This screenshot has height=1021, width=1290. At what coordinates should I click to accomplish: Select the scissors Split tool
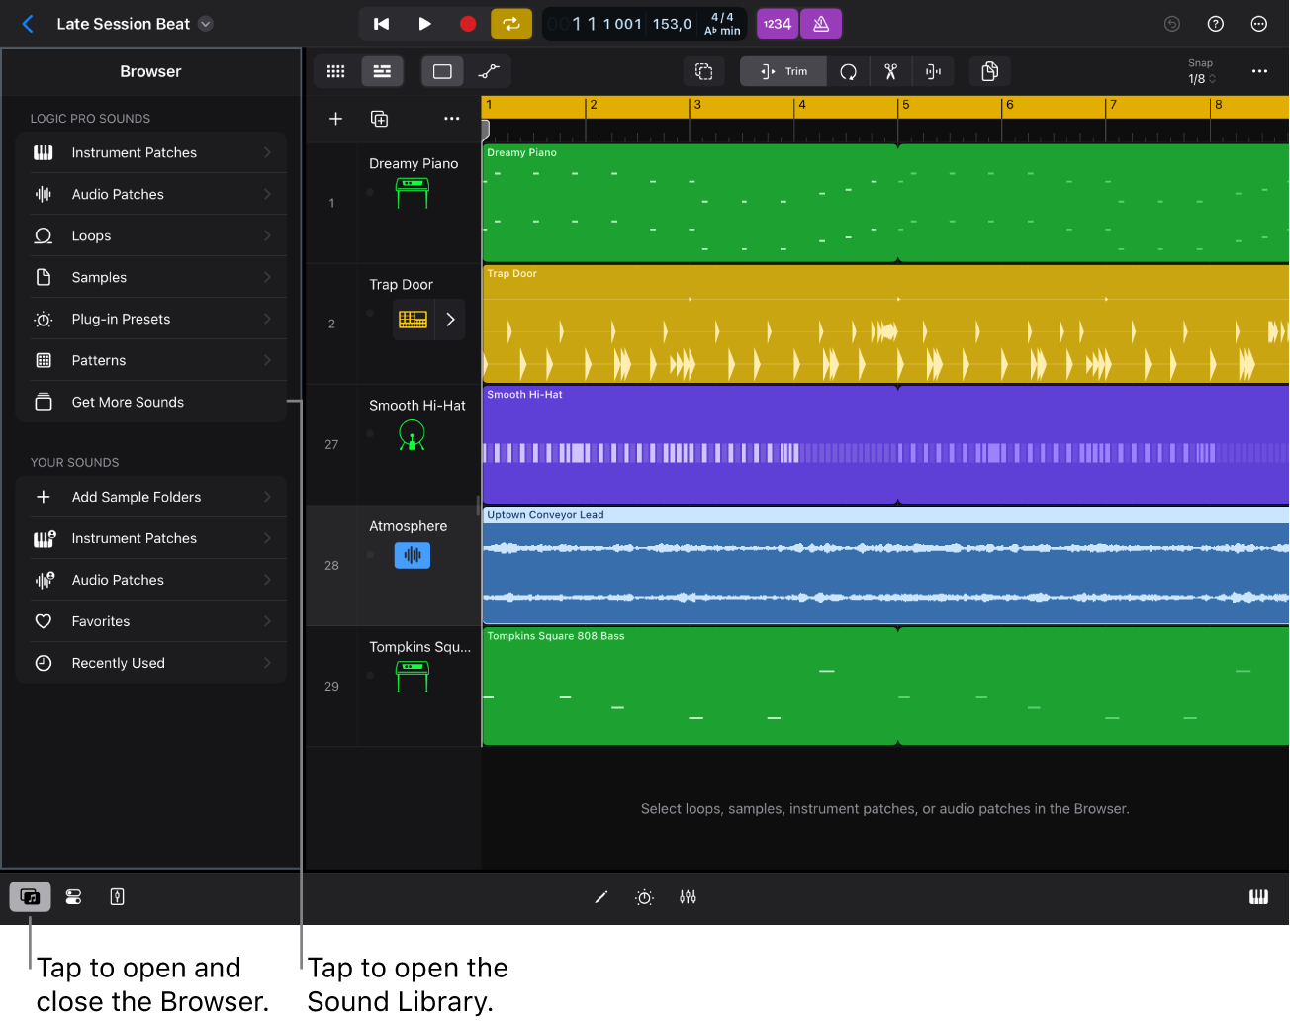coord(889,71)
